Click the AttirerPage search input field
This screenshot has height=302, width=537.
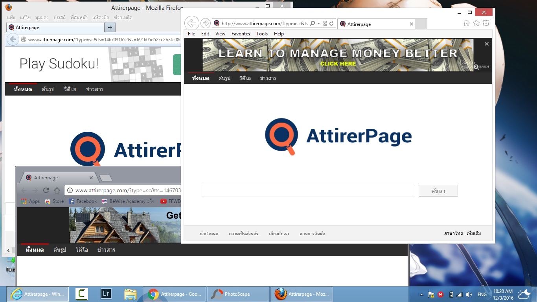(308, 191)
